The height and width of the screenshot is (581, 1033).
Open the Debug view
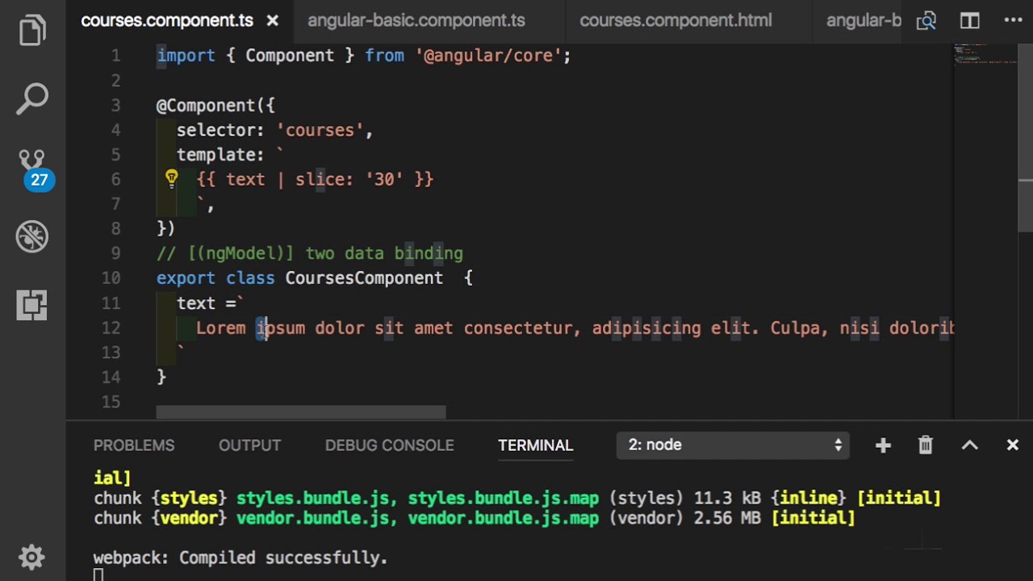click(x=32, y=236)
